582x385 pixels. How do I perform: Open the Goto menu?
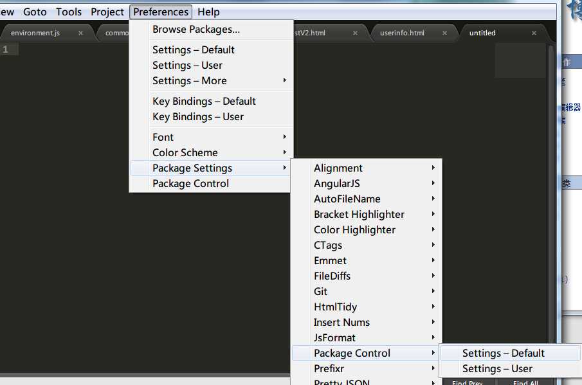(x=35, y=12)
